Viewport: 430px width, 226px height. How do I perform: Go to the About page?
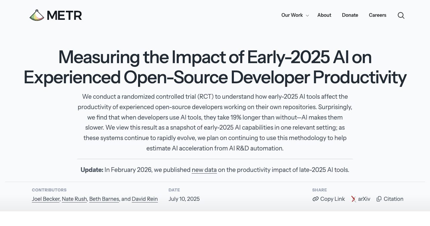(x=324, y=15)
